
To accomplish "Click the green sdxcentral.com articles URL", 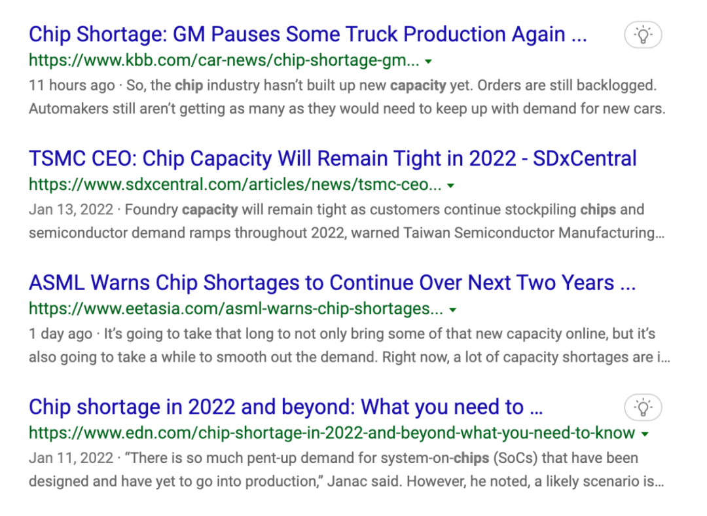I will click(x=235, y=185).
